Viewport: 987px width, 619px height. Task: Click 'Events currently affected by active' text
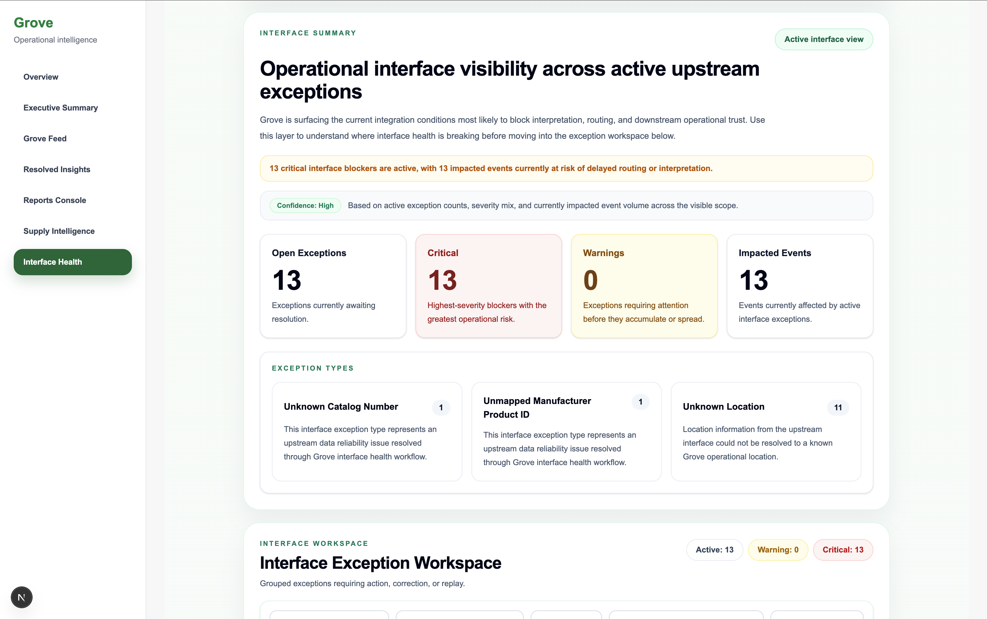(x=799, y=312)
